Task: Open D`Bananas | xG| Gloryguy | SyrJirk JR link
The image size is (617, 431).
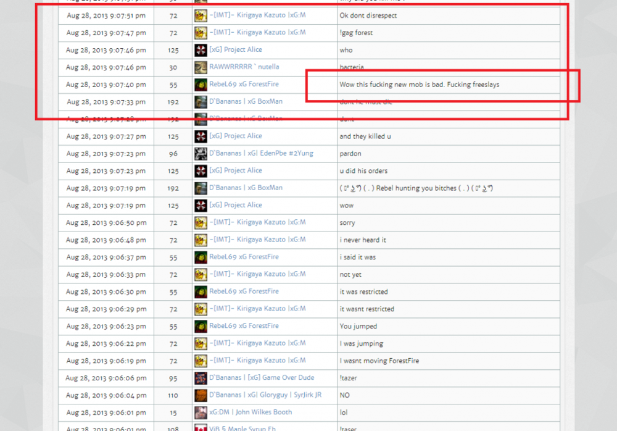Action: coord(265,395)
